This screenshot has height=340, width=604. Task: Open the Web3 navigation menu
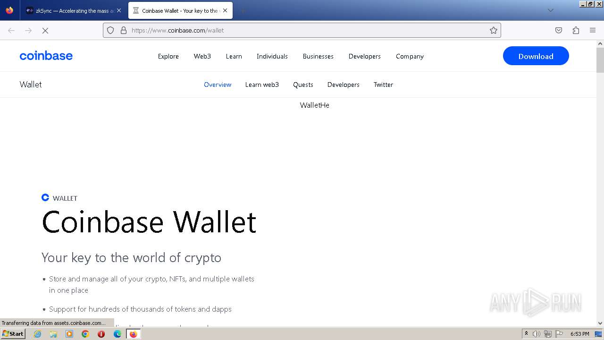202,56
